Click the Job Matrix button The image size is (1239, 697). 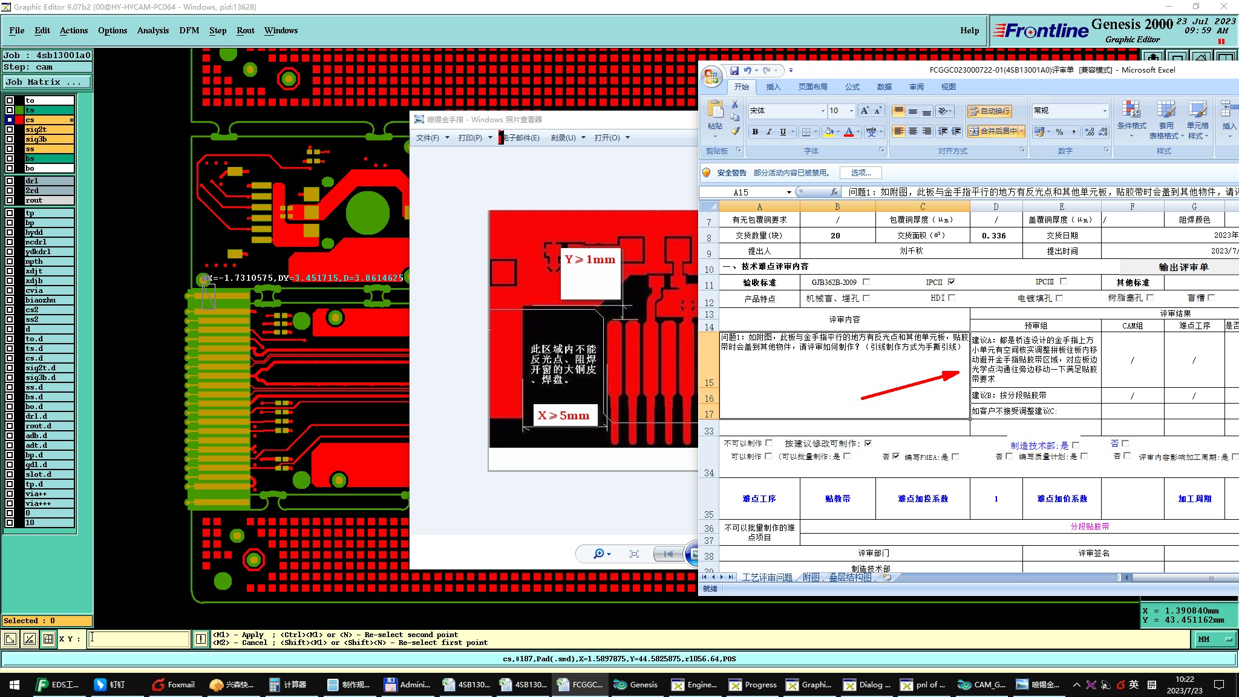click(x=47, y=82)
